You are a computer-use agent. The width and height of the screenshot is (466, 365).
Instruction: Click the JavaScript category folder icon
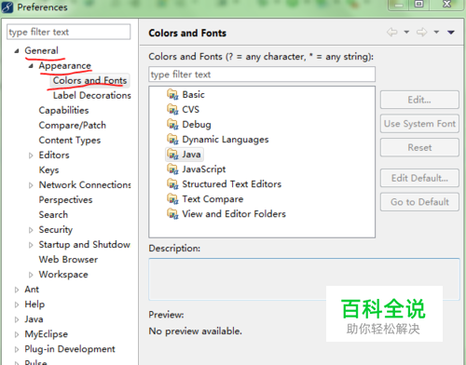172,169
